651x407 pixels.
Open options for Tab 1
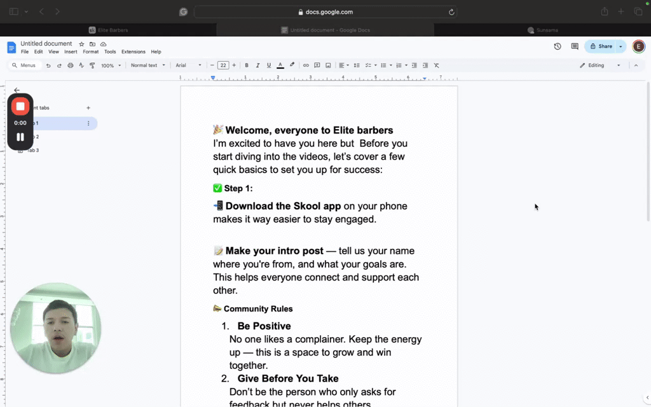click(x=88, y=123)
